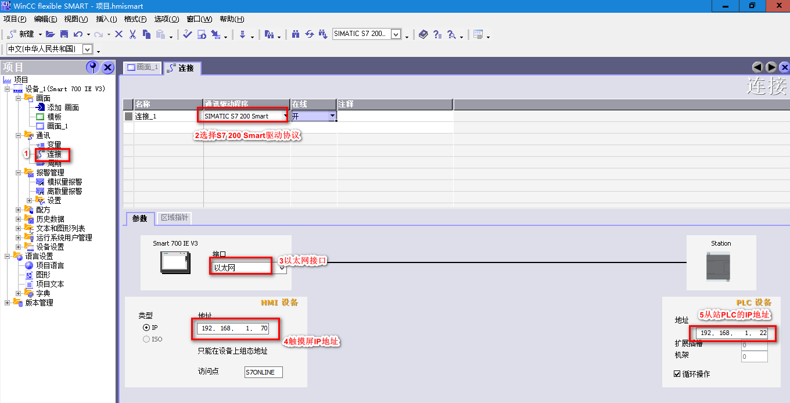Image resolution: width=790 pixels, height=403 pixels.
Task: Collapse the 画面 folder in tree
Action: point(19,98)
